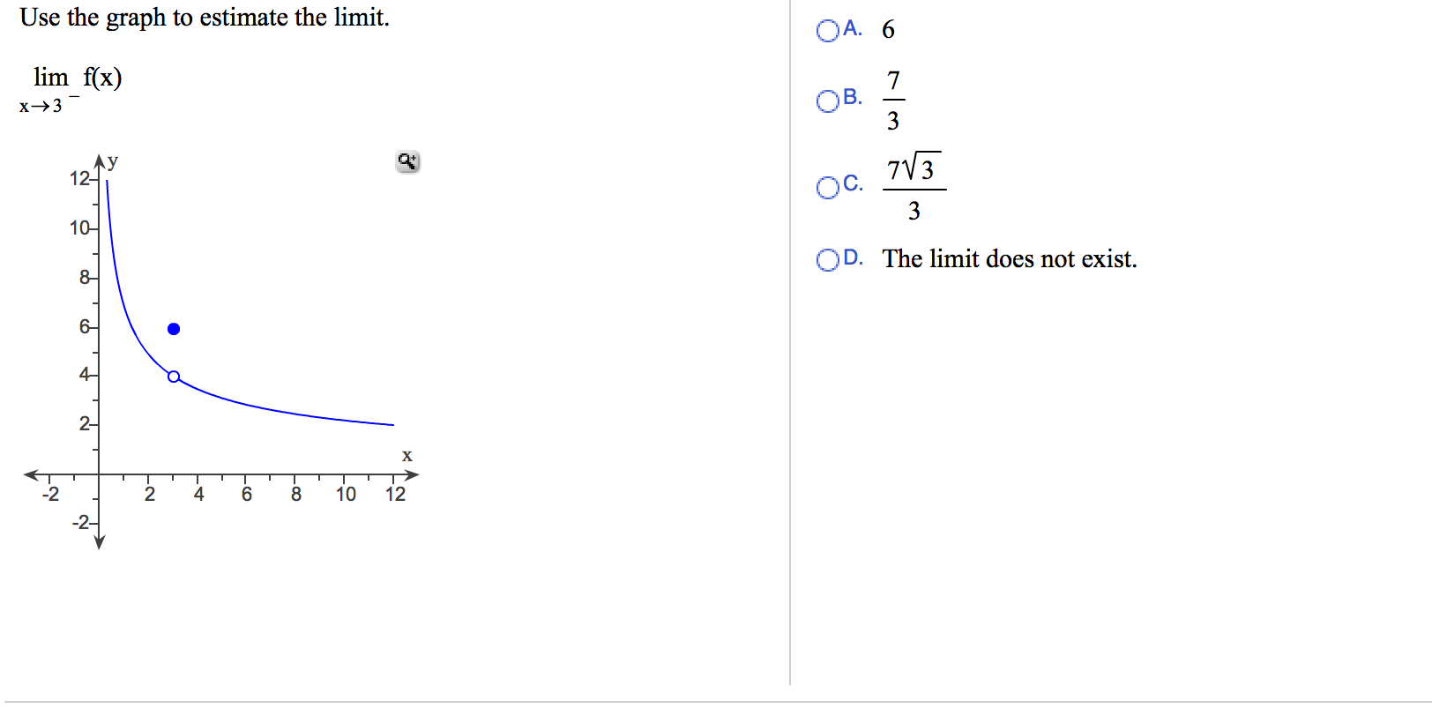The height and width of the screenshot is (709, 1432).
Task: Click the limit expression 'lim f(x)'
Action: coord(78,77)
